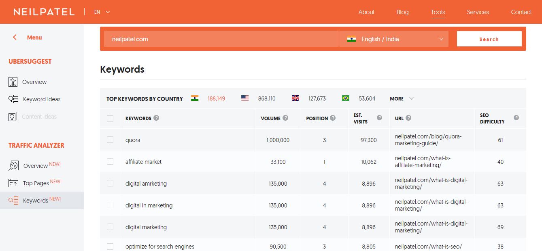
Task: Check the box for affiliate market
Action: (110, 161)
